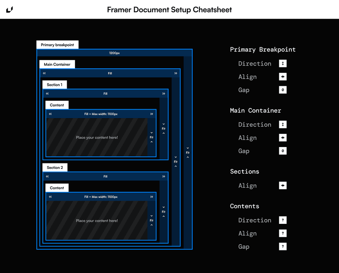Click right double chevron in Section 2 Content bar
This screenshot has width=339, height=273.
(x=152, y=197)
